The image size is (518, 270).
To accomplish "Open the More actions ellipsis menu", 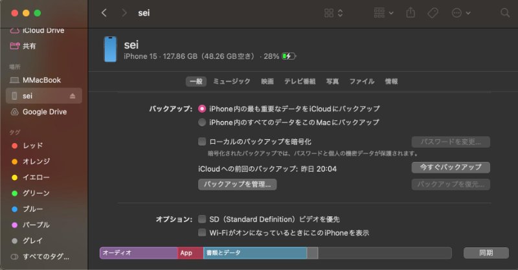I will (x=461, y=13).
